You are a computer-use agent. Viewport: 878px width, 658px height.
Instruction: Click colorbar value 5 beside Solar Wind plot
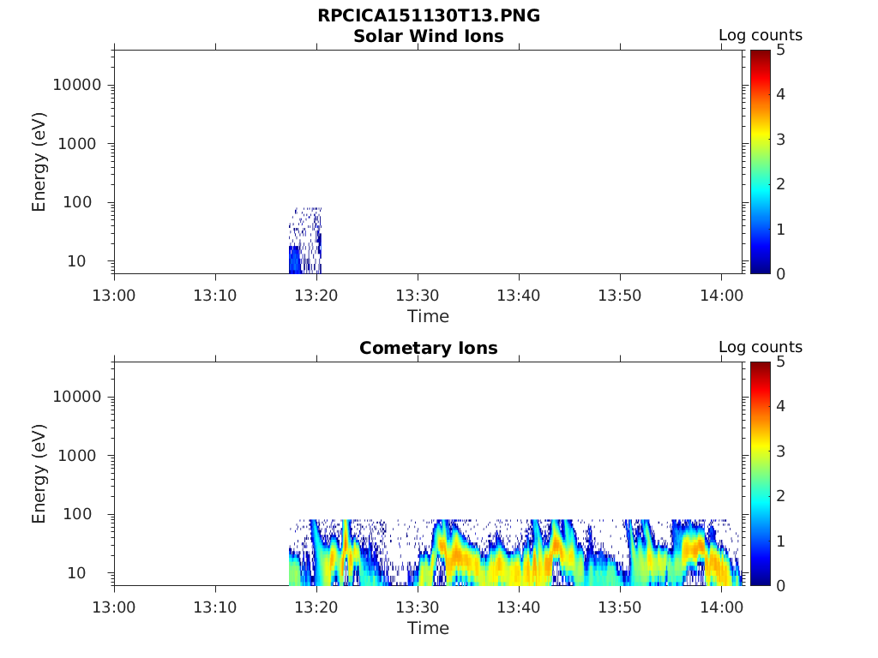pyautogui.click(x=780, y=51)
